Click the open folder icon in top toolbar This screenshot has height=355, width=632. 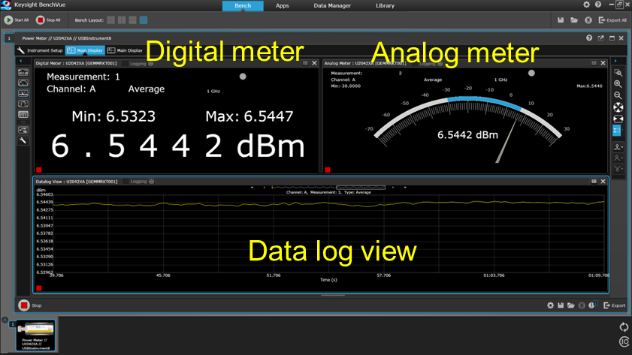click(x=574, y=20)
